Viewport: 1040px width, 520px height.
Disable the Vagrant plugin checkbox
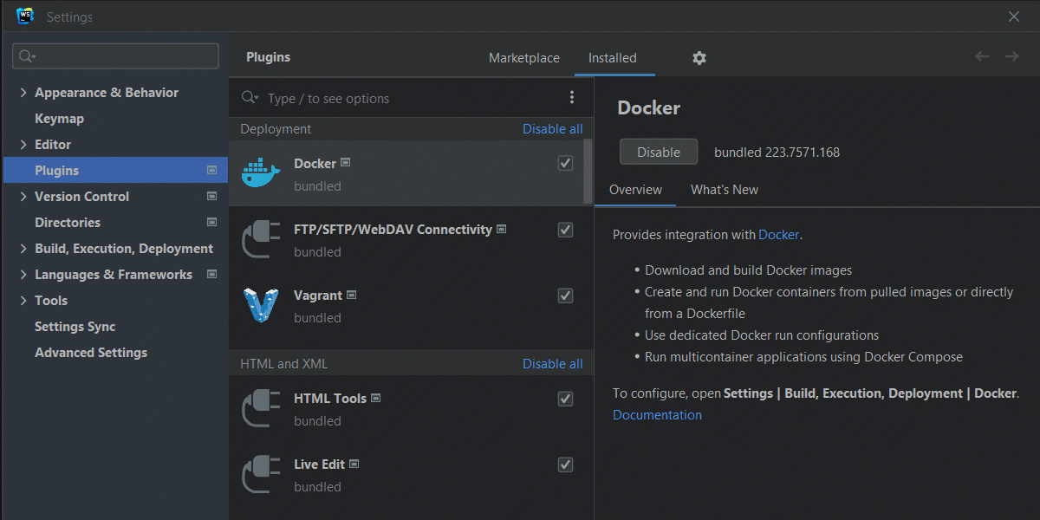[565, 296]
